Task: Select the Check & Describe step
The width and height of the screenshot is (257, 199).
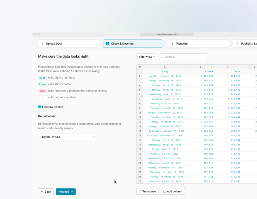Action: click(x=134, y=43)
